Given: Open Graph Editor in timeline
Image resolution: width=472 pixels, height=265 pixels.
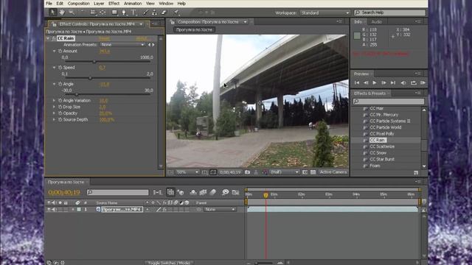Looking at the screenshot, I should (x=235, y=192).
